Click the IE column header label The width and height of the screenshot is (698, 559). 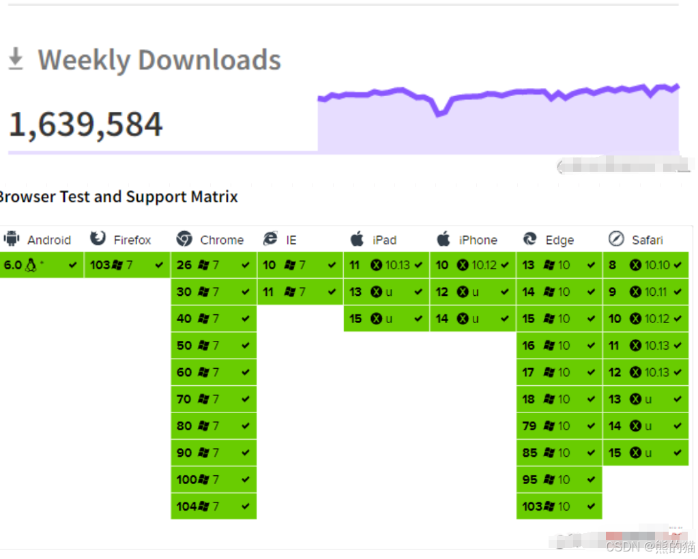tap(291, 240)
